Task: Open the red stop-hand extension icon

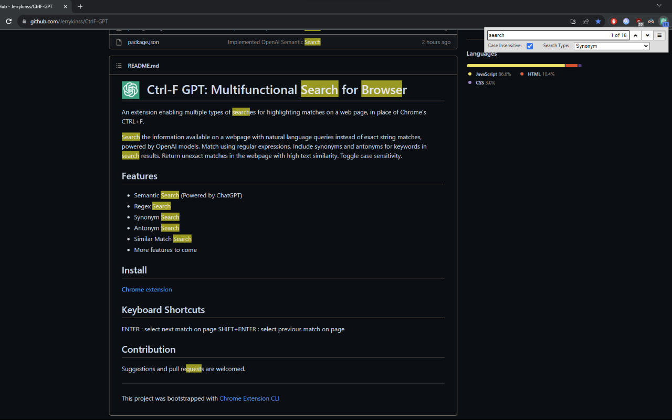Action: pos(614,22)
